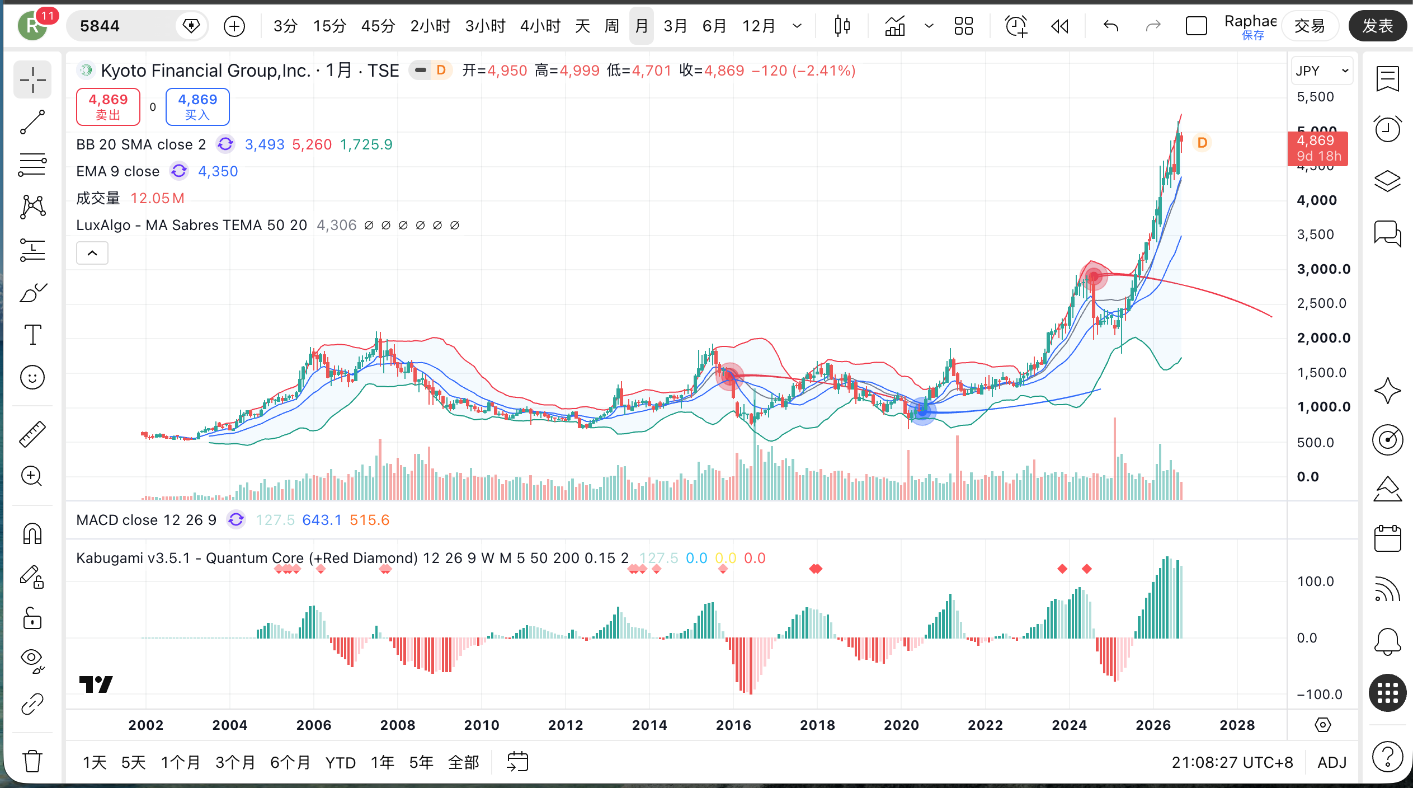Image resolution: width=1413 pixels, height=788 pixels.
Task: Toggle ADJ adjusted data
Action: point(1332,762)
